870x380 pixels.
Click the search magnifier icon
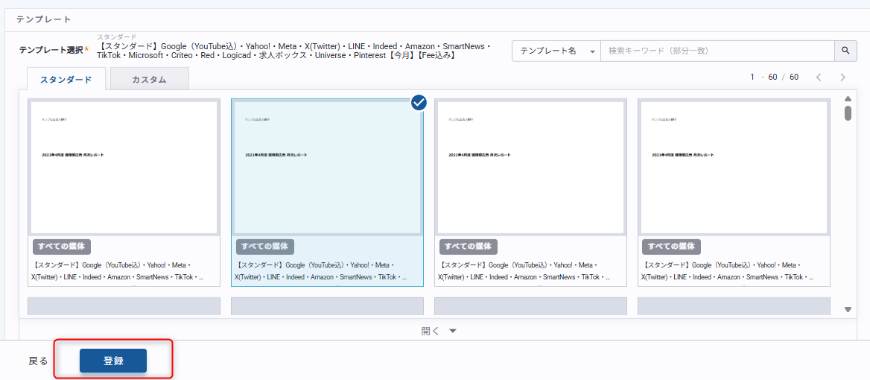(x=845, y=51)
